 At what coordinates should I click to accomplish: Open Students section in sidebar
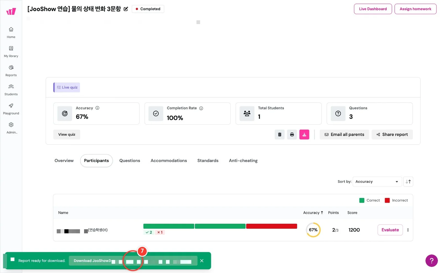[11, 90]
